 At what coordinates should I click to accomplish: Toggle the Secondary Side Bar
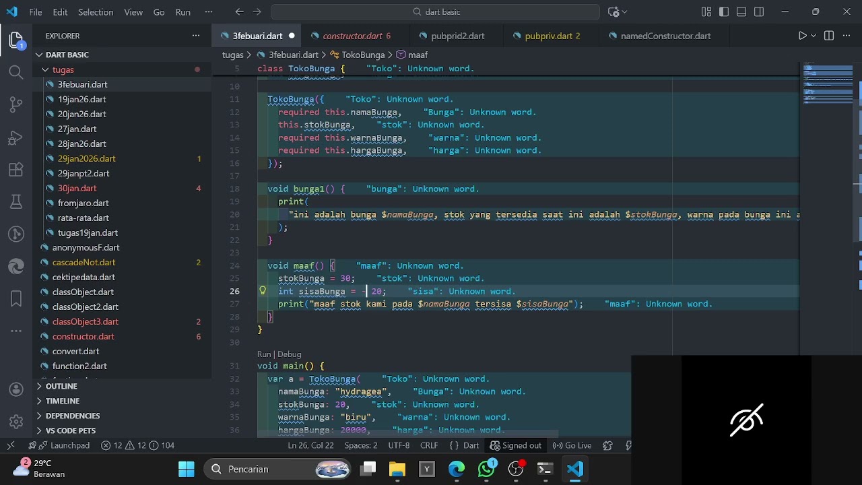point(759,12)
